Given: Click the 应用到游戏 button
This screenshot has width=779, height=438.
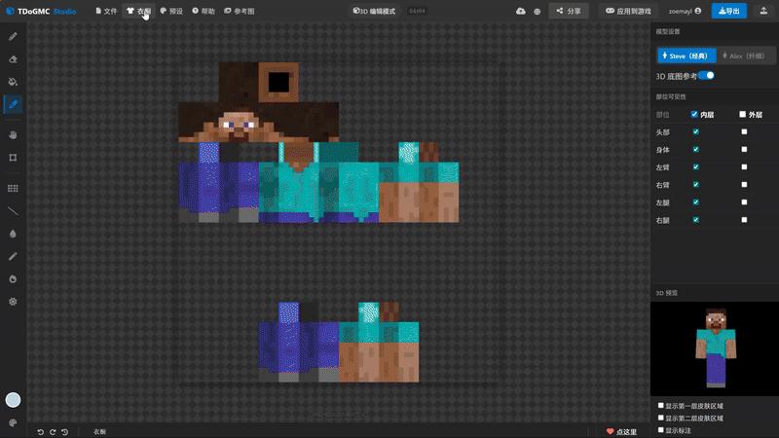Looking at the screenshot, I should [x=628, y=11].
